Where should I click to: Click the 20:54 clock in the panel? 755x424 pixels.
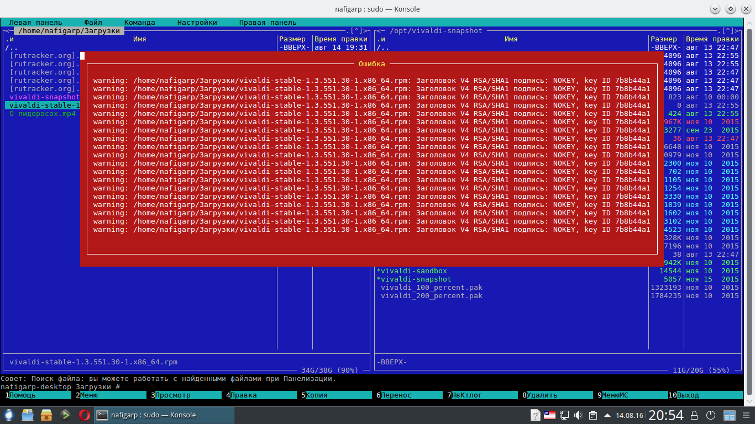tap(666, 415)
